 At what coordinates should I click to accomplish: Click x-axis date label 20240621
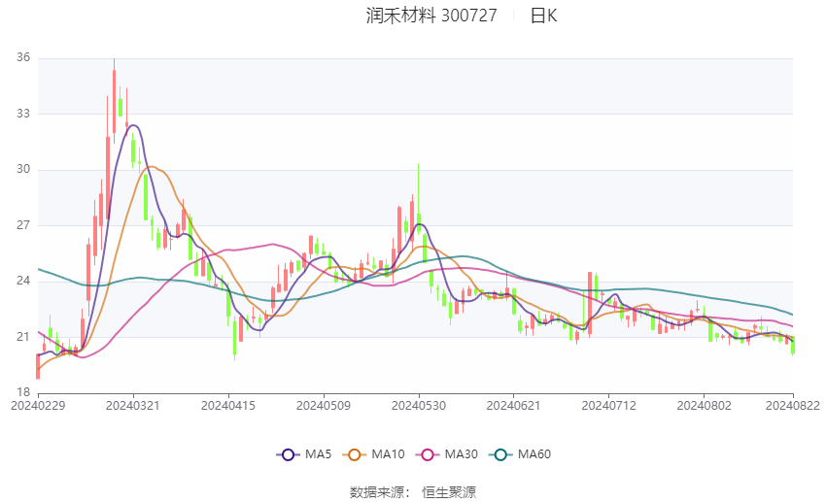pos(514,406)
